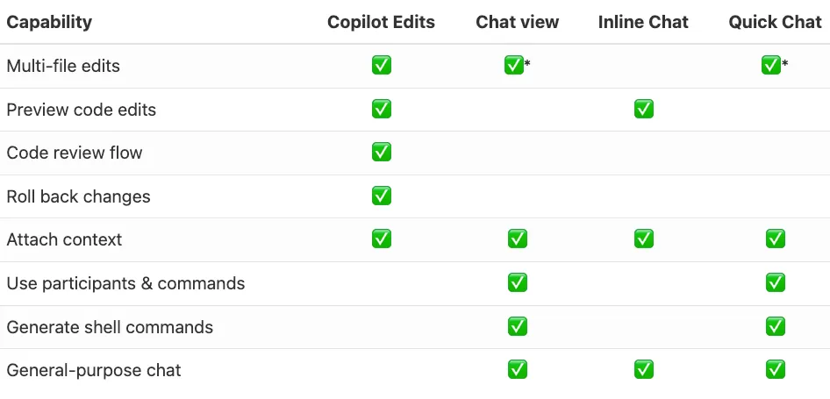The height and width of the screenshot is (399, 830).
Task: Select the Capability column header
Action: (49, 22)
